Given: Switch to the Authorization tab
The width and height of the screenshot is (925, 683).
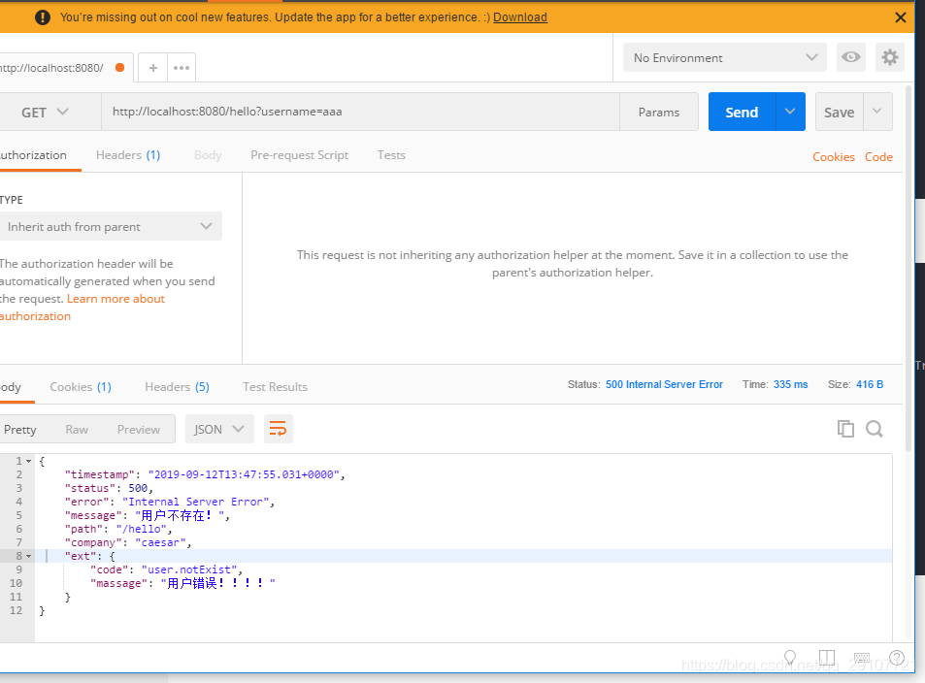Looking at the screenshot, I should coord(33,155).
